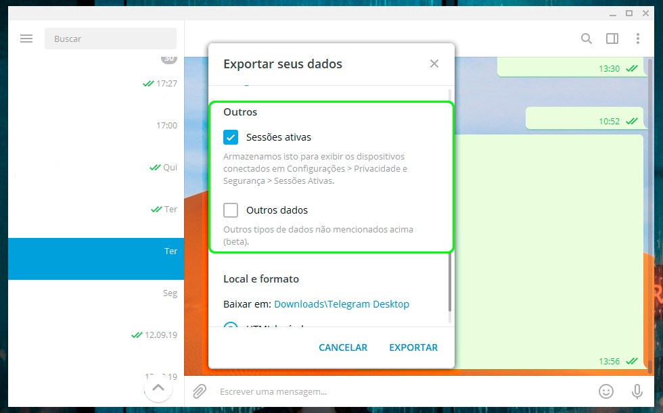Uncheck the Sessões ativas checkbox
Image resolution: width=663 pixels, height=413 pixels.
[x=231, y=137]
